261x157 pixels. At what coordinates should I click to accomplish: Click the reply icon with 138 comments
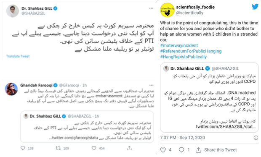pos(23,148)
